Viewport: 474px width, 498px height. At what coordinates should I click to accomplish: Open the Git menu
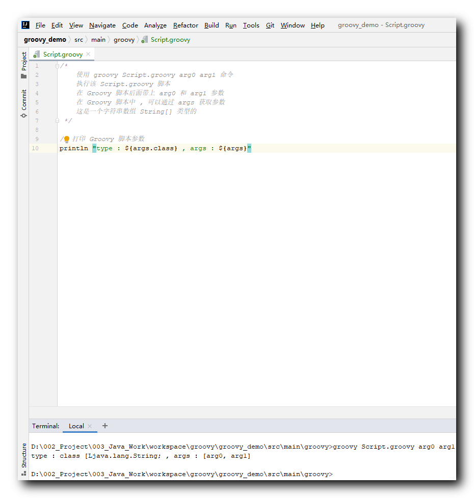(x=270, y=25)
